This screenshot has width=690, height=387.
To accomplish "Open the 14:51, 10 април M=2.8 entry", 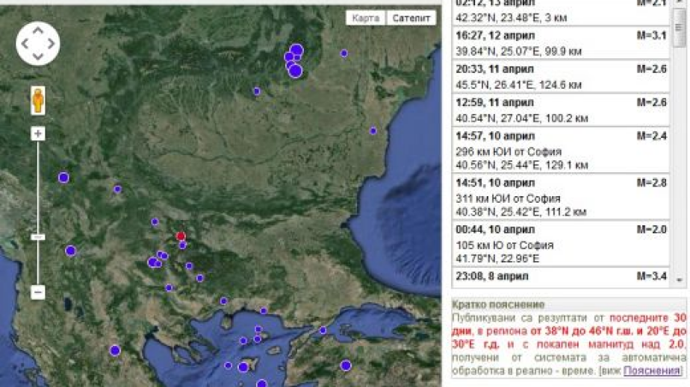I will [x=560, y=197].
